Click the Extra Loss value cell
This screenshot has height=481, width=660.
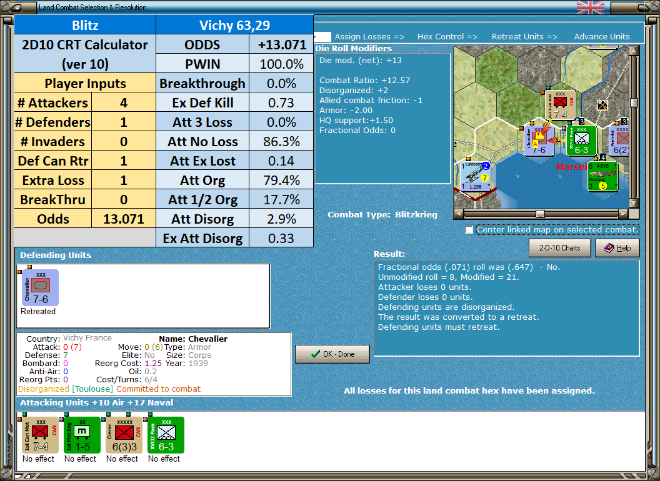[x=123, y=180]
